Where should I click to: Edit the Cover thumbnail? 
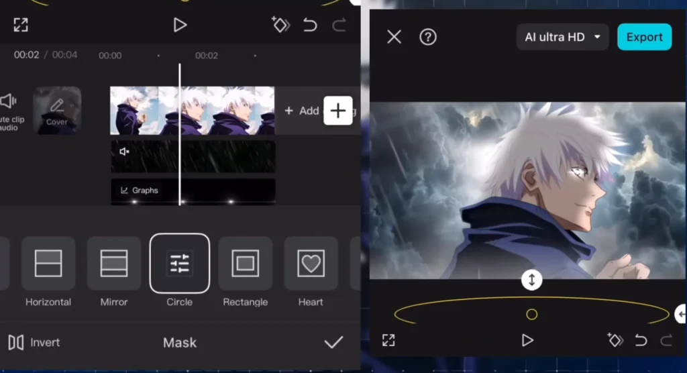point(57,111)
